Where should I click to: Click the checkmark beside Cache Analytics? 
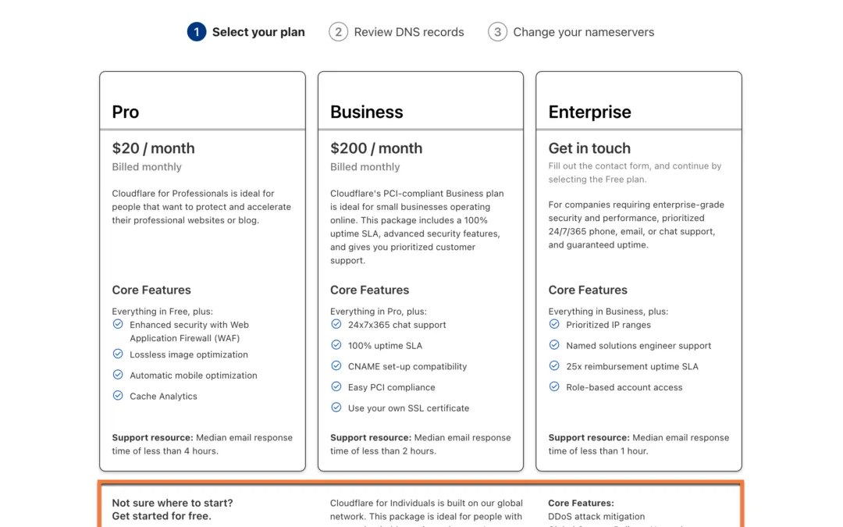(117, 397)
